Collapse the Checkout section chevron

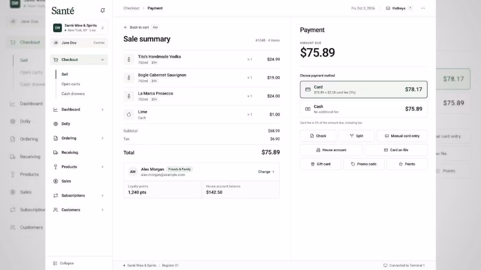[x=103, y=60]
